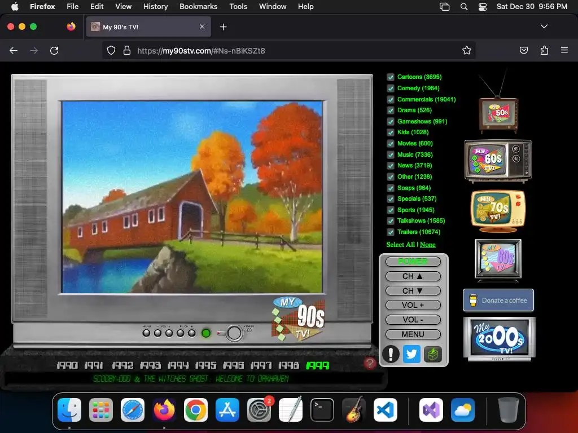Launch Safari from the Dock

click(133, 410)
